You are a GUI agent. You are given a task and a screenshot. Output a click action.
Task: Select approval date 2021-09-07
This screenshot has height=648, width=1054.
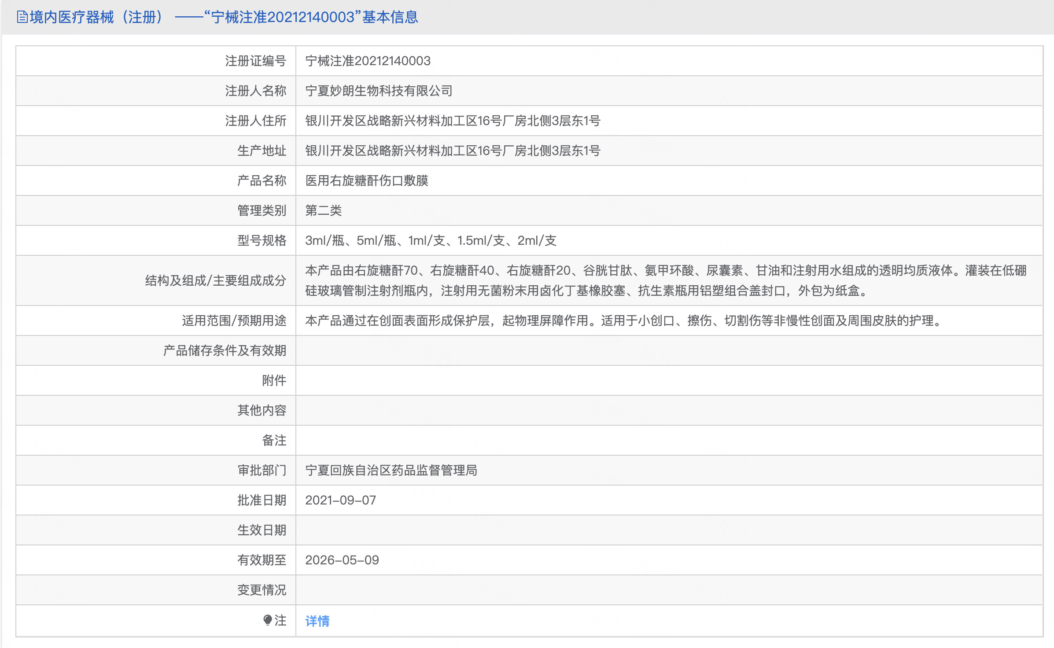[341, 500]
